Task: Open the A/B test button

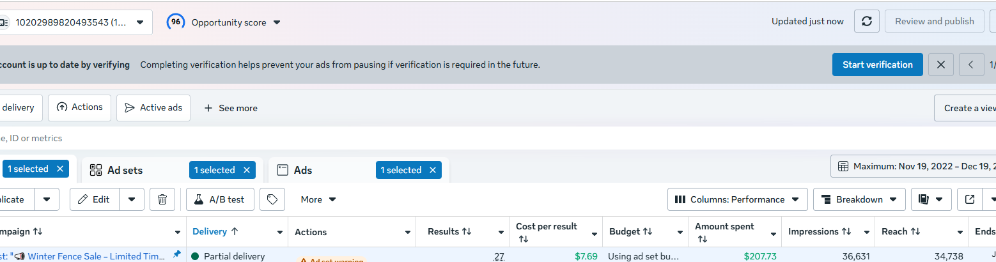Action: coord(220,199)
